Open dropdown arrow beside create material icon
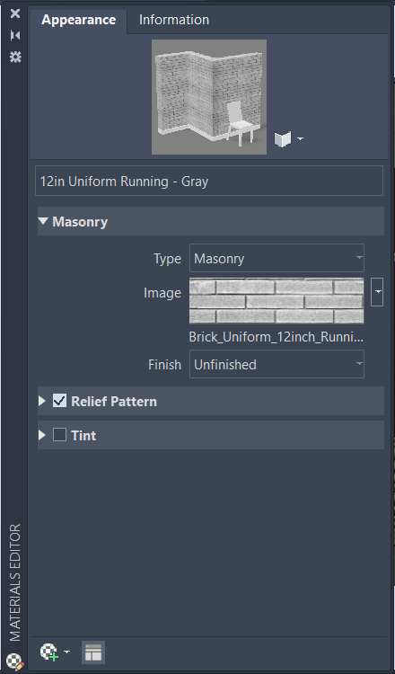Screen dimensions: 395x674 (x=66, y=652)
